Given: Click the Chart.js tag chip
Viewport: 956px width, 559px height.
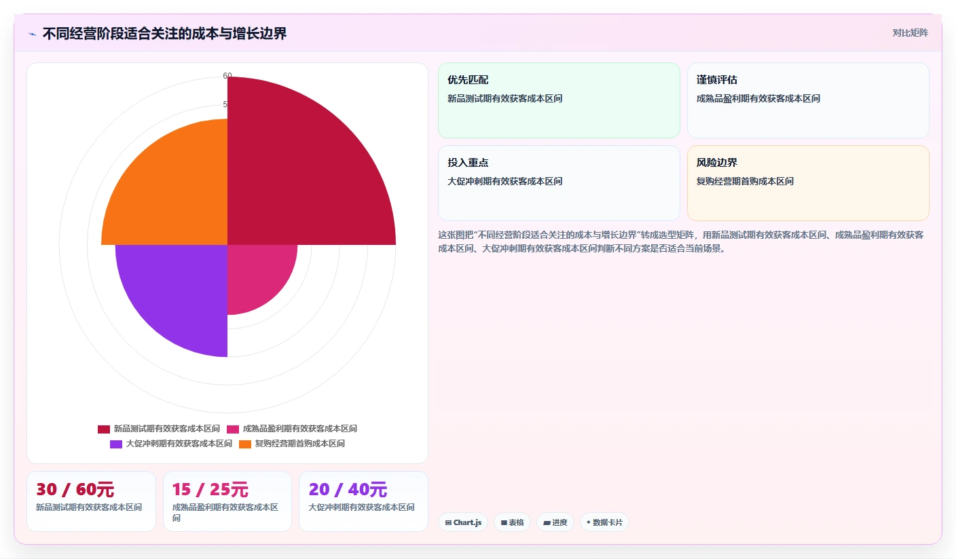Looking at the screenshot, I should click(463, 522).
